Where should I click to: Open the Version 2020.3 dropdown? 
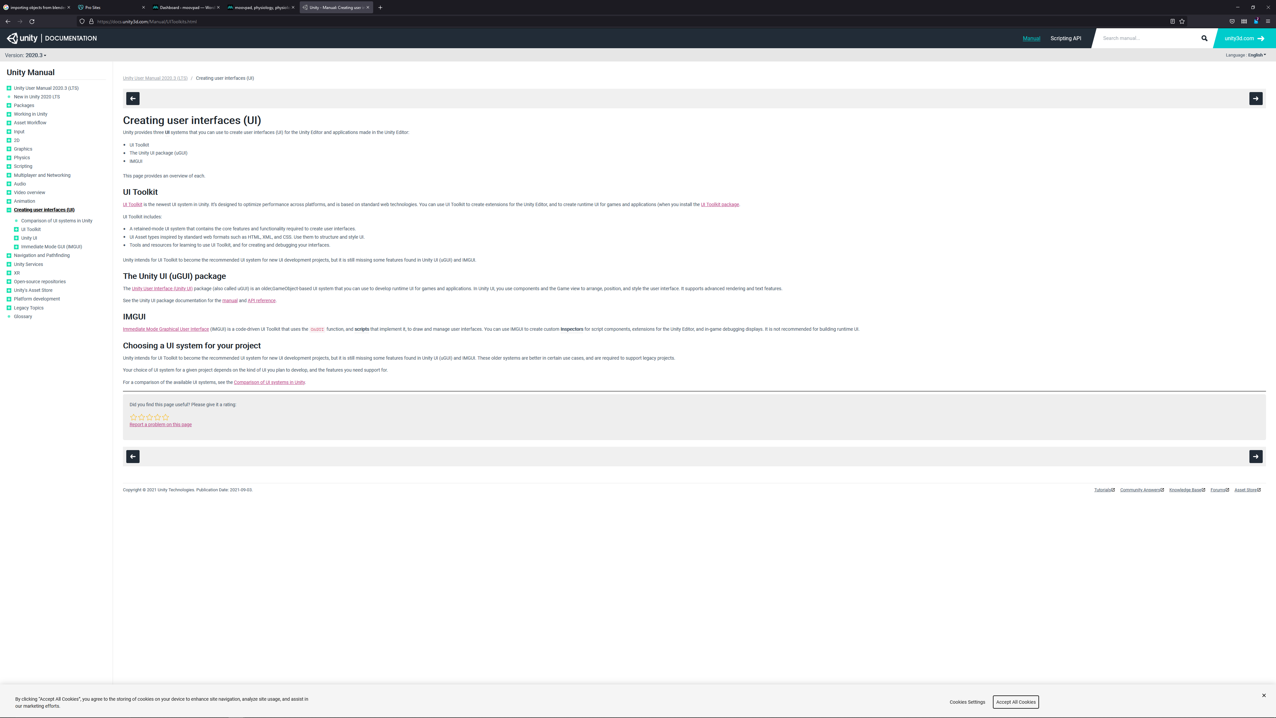pos(25,55)
